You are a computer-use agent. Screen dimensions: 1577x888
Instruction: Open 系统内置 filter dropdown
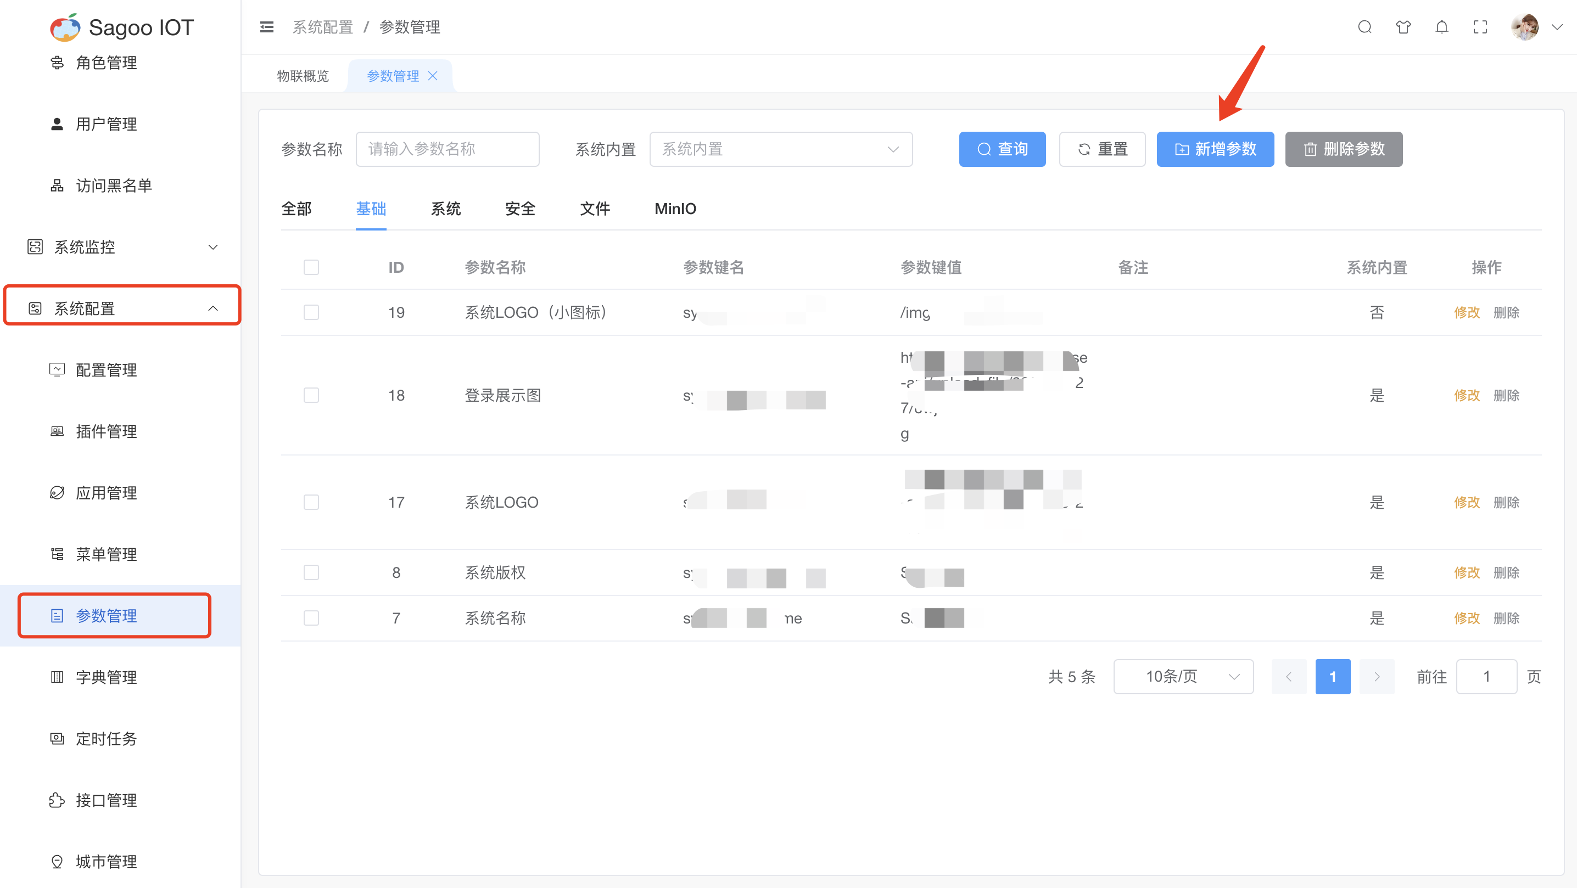point(781,149)
